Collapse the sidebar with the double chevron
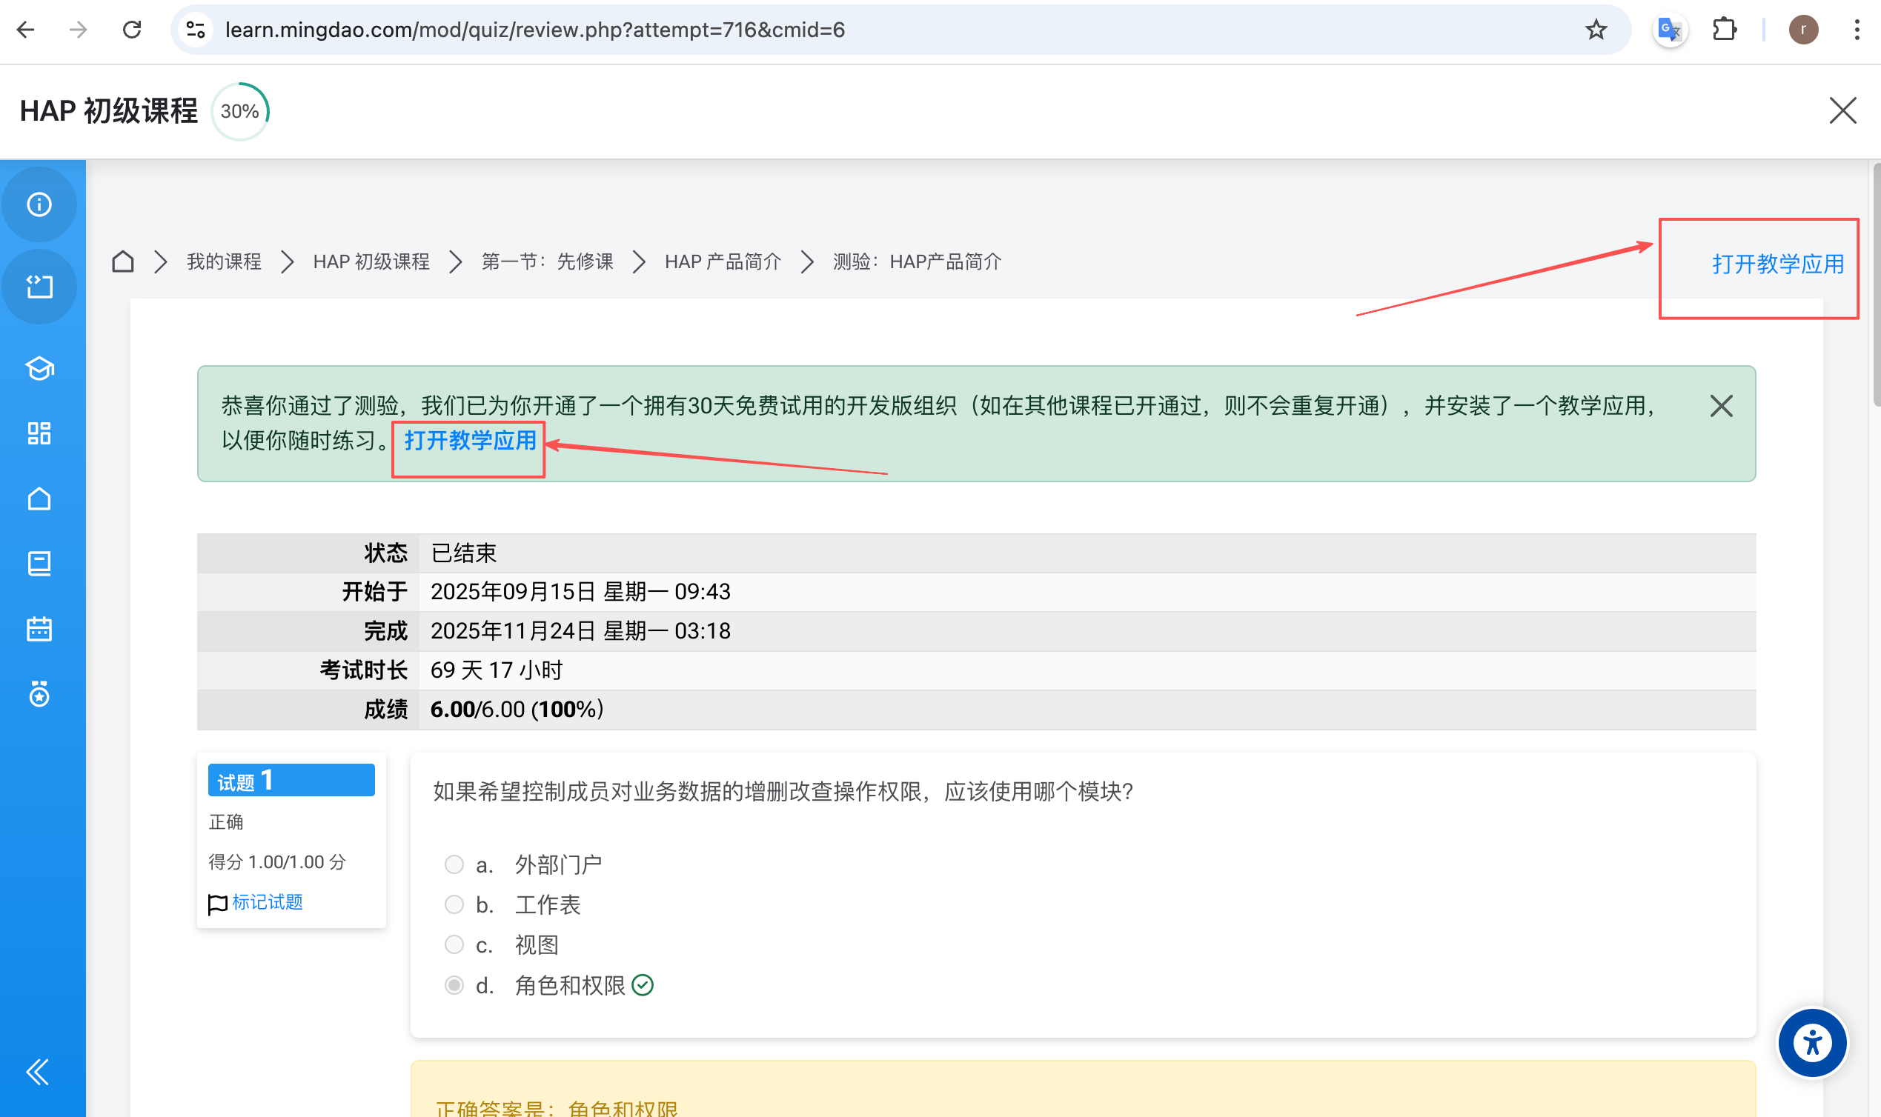1881x1117 pixels. (x=38, y=1071)
